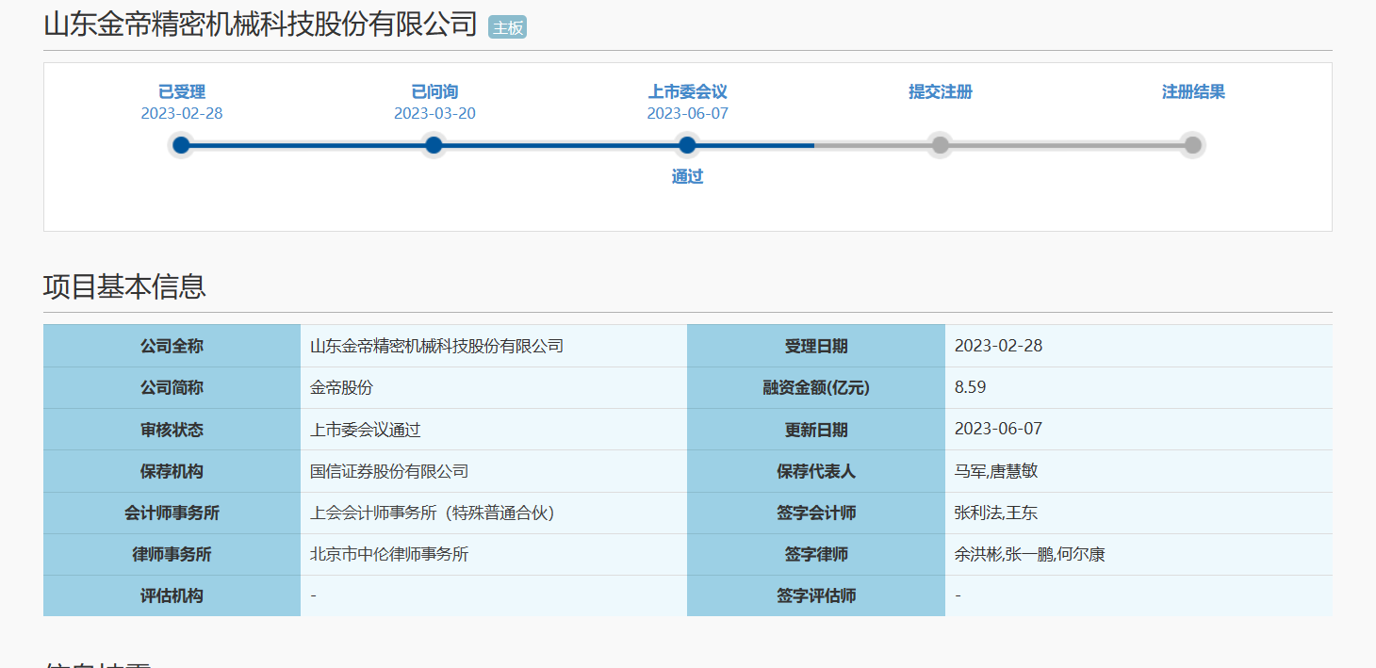
Task: Click the date 2023-06-07 under 上市委会议
Action: (x=687, y=113)
